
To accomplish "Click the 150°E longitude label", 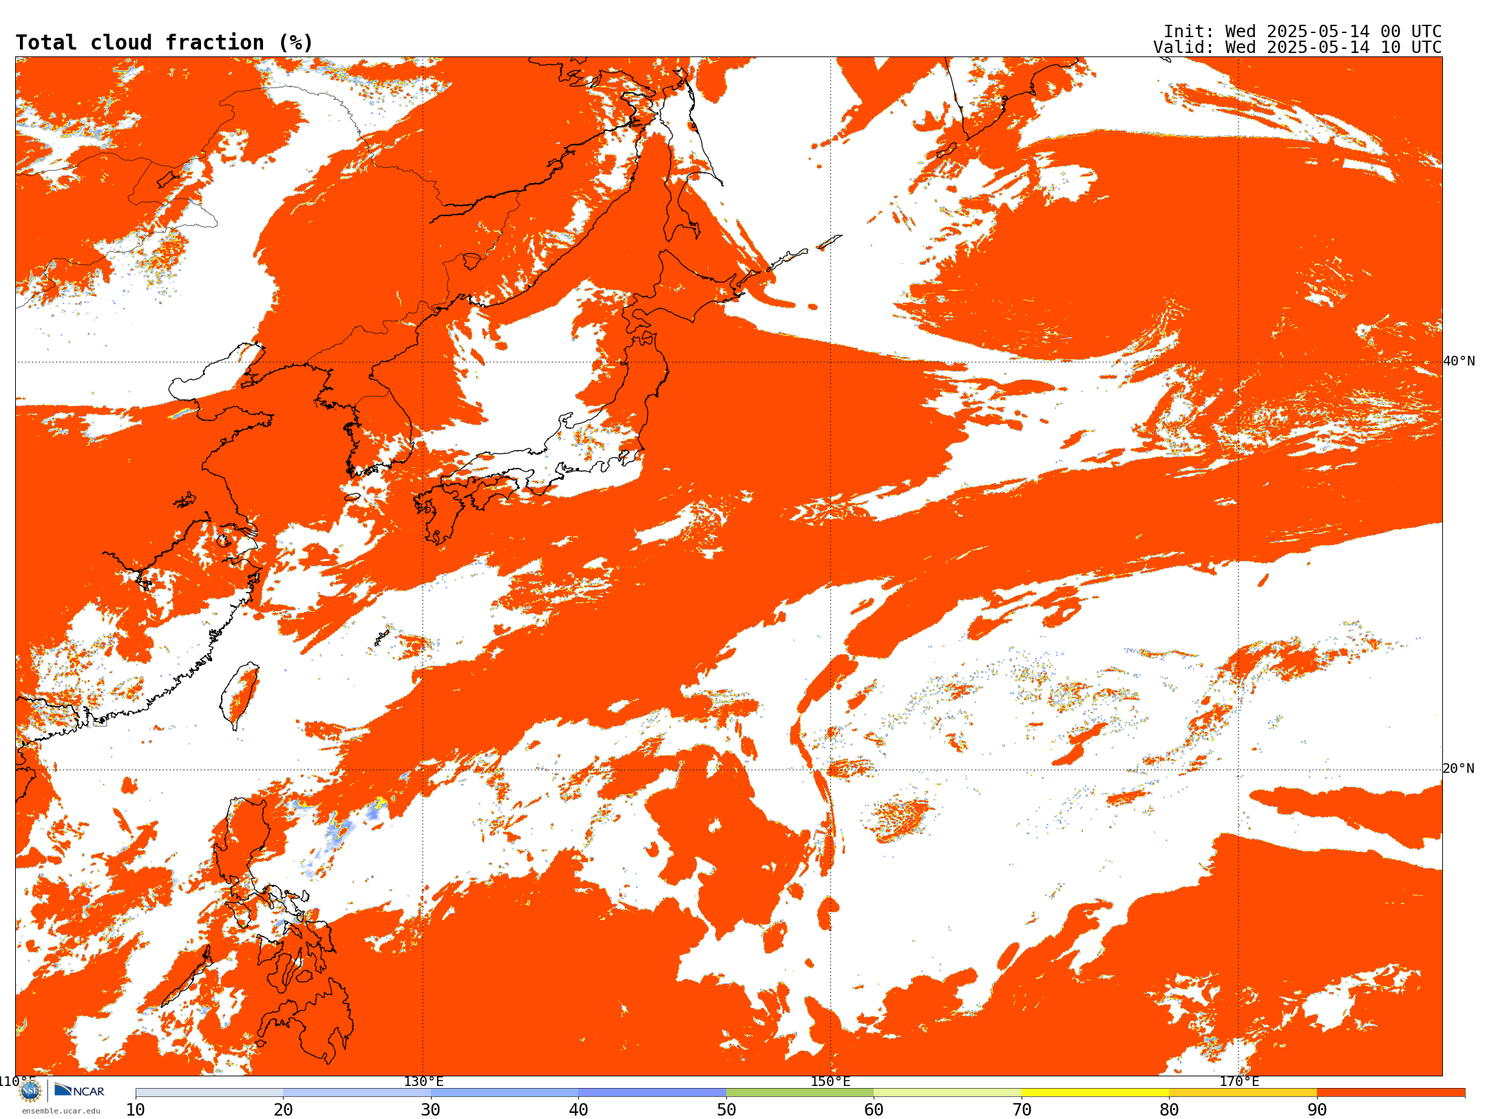I will [x=831, y=1082].
